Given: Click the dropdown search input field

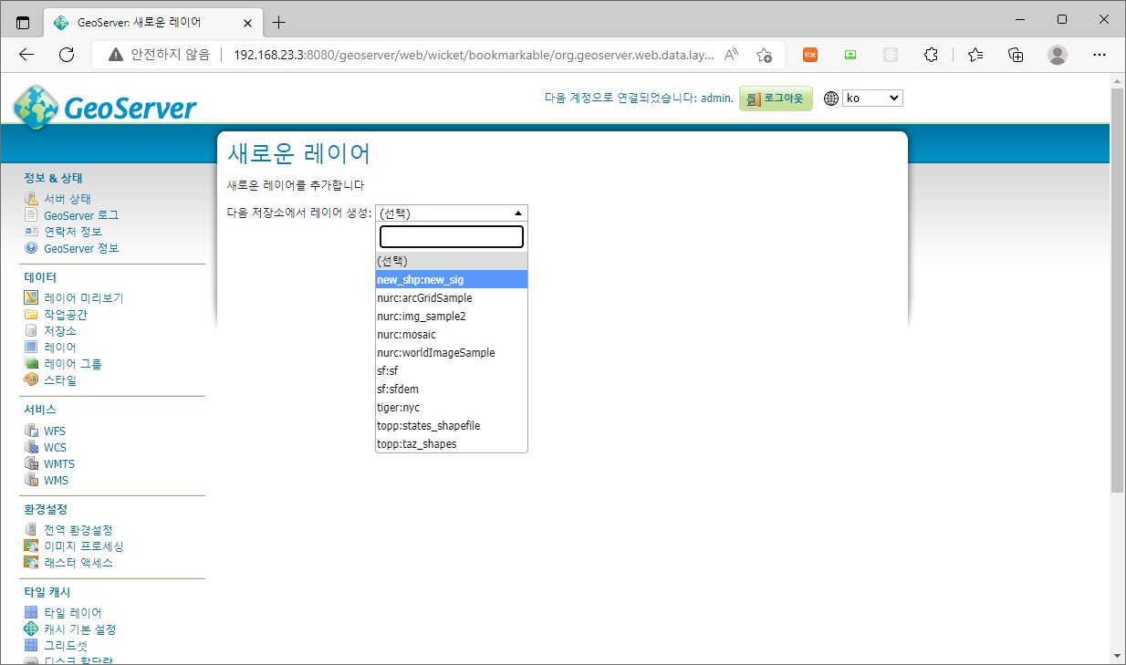Looking at the screenshot, I should [x=452, y=237].
